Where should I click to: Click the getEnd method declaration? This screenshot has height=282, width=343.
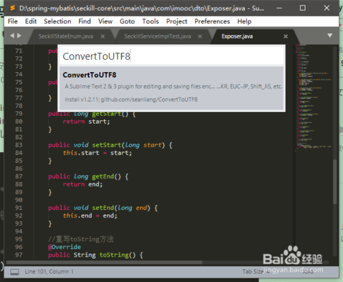tap(88, 176)
